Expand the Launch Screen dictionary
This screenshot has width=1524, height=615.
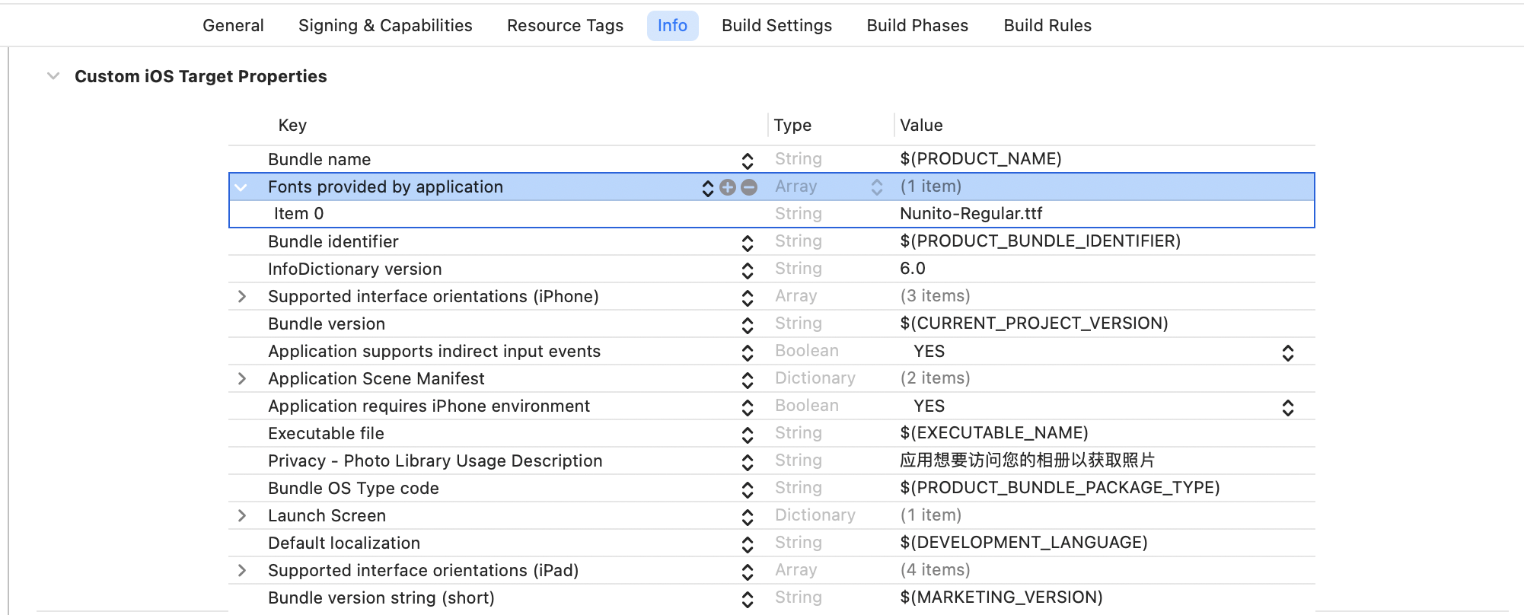[x=241, y=516]
